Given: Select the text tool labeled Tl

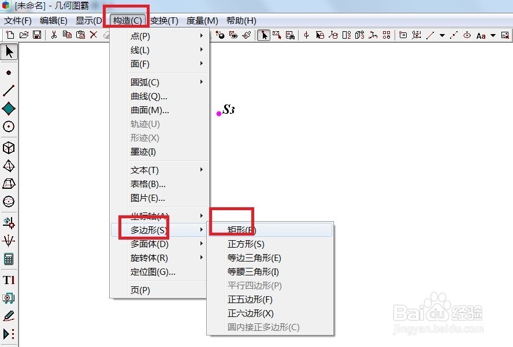Looking at the screenshot, I should 9,279.
